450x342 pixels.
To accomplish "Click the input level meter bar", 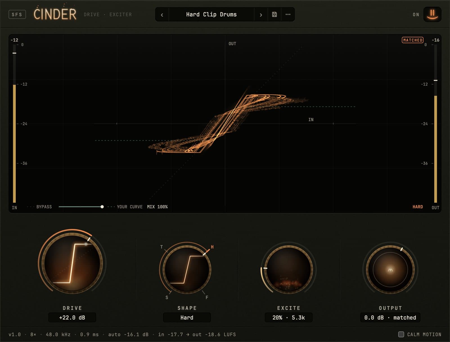I will coord(14,124).
